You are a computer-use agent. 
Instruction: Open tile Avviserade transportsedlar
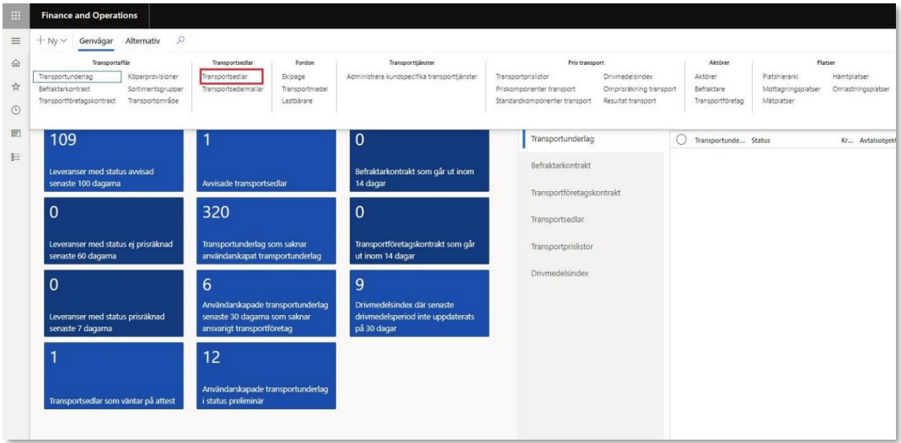[x=265, y=162]
